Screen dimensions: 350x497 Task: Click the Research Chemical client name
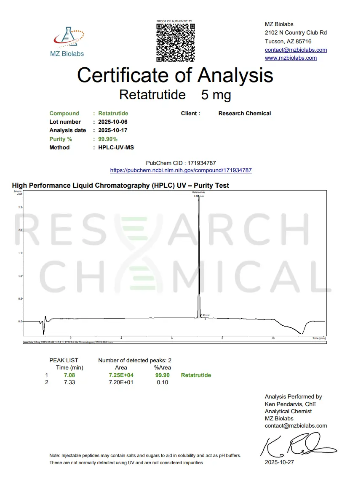244,113
